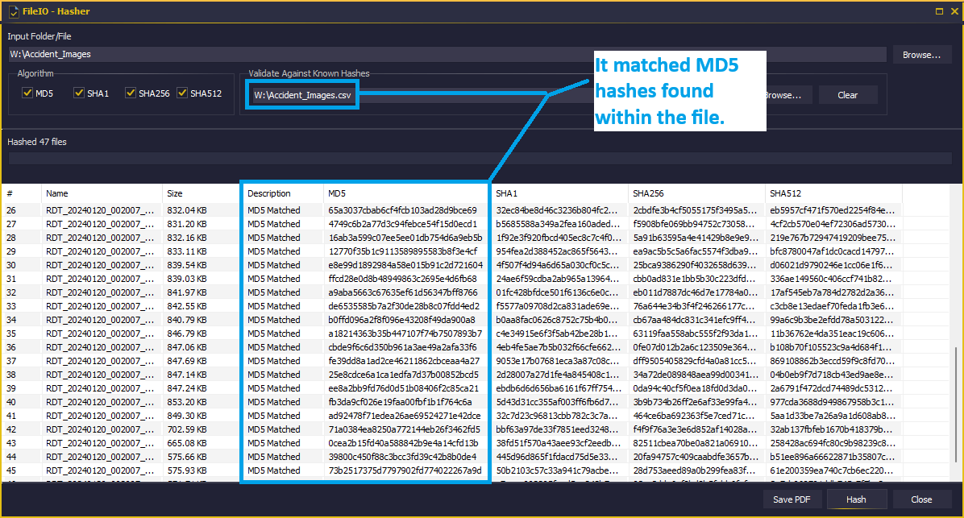Click SHA1 value c4e34915e6f3f5ab42be28b1
The width and height of the screenshot is (964, 518).
tap(557, 333)
